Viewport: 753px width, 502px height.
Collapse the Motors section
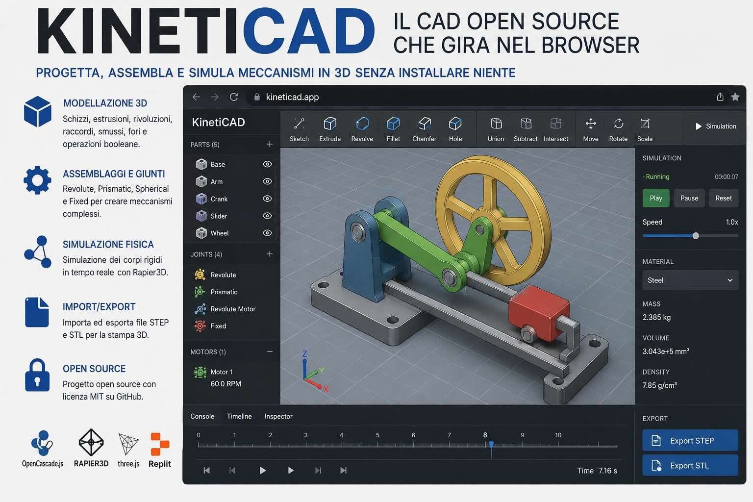coord(270,351)
